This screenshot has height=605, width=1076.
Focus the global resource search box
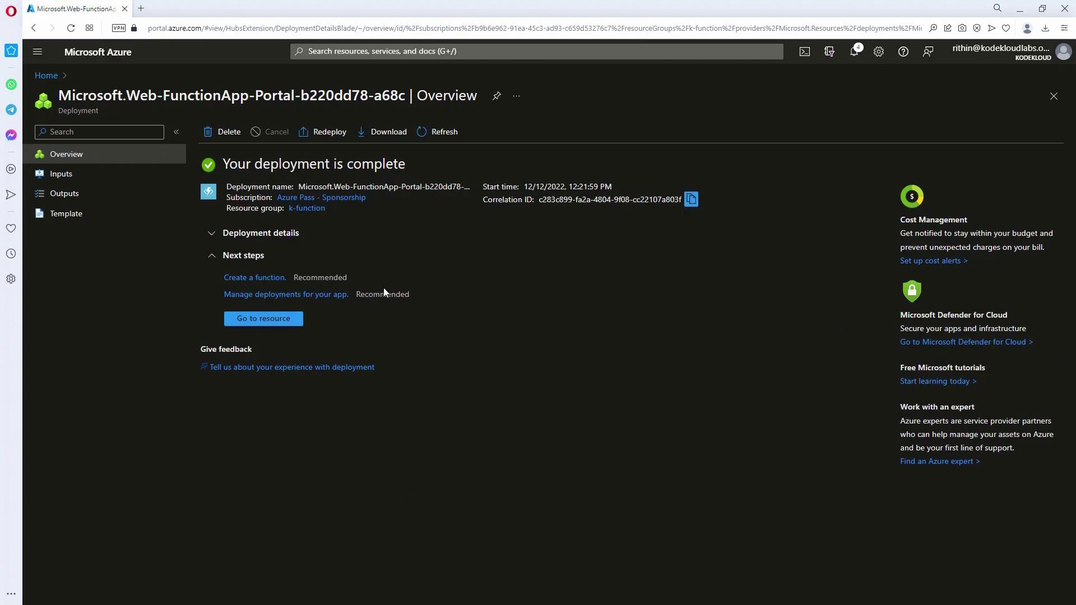pyautogui.click(x=536, y=51)
